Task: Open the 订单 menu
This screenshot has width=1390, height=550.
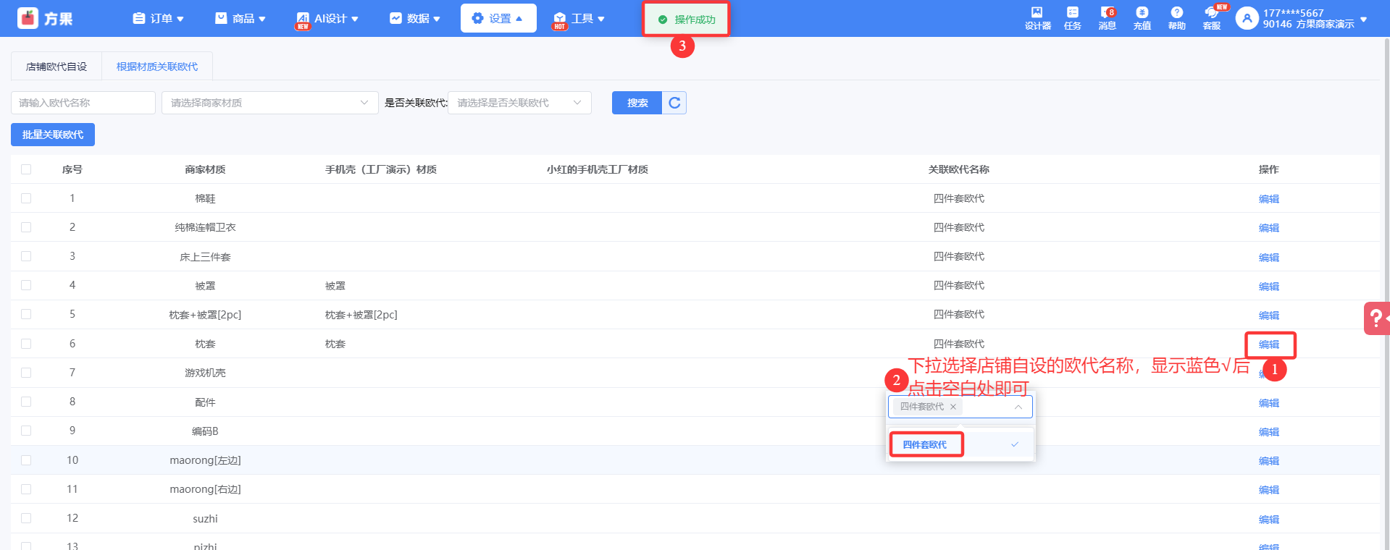Action: pos(158,19)
